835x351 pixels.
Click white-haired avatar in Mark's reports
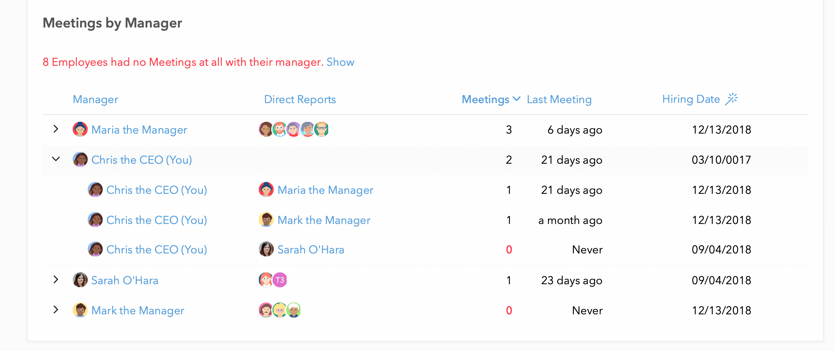(x=293, y=310)
